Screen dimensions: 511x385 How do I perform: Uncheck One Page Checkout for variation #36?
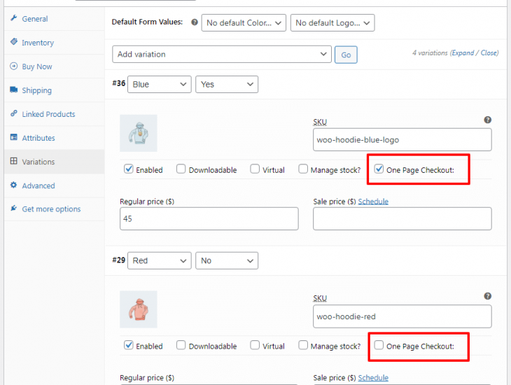[379, 169]
